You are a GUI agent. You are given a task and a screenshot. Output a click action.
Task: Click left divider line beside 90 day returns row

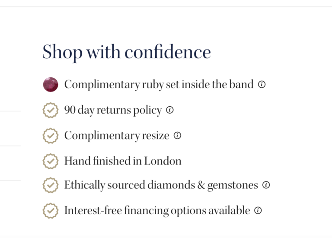click(10, 111)
